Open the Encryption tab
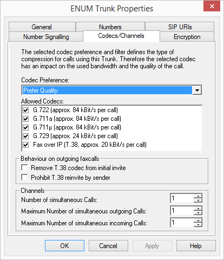Viewport: 224px width, 260px height. coord(187,37)
